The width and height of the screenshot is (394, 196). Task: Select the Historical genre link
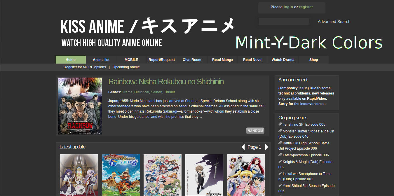tap(142, 92)
